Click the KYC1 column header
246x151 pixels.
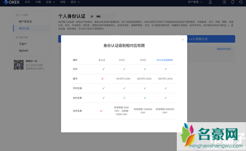(x=122, y=60)
